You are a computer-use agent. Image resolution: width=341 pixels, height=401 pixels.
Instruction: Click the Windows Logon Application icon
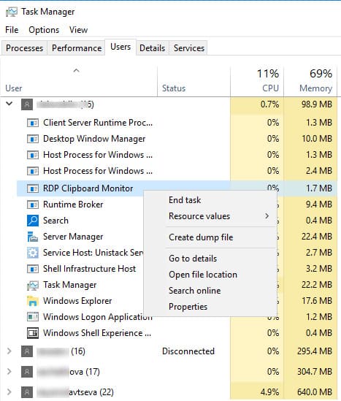click(x=33, y=317)
